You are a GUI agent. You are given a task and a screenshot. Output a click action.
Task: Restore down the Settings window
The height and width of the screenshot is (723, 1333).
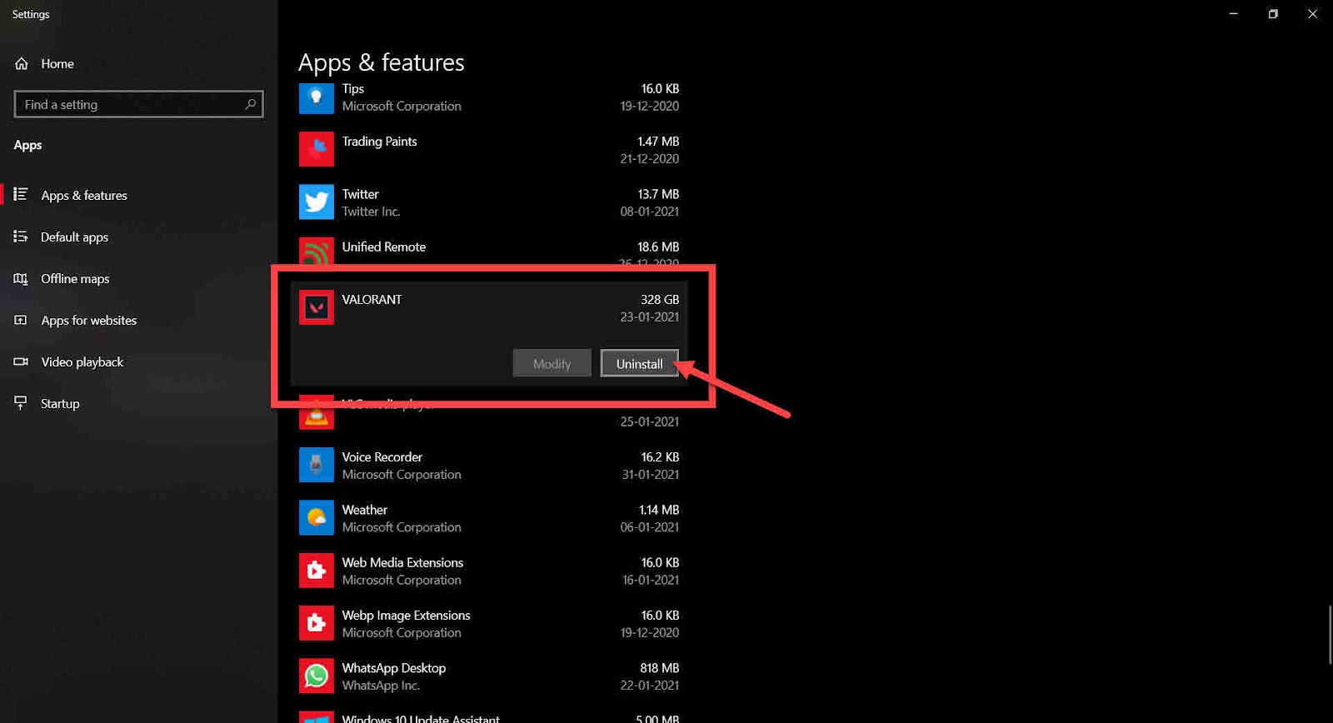[1273, 13]
